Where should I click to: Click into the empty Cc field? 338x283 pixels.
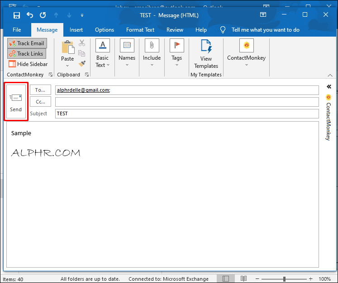(187, 102)
